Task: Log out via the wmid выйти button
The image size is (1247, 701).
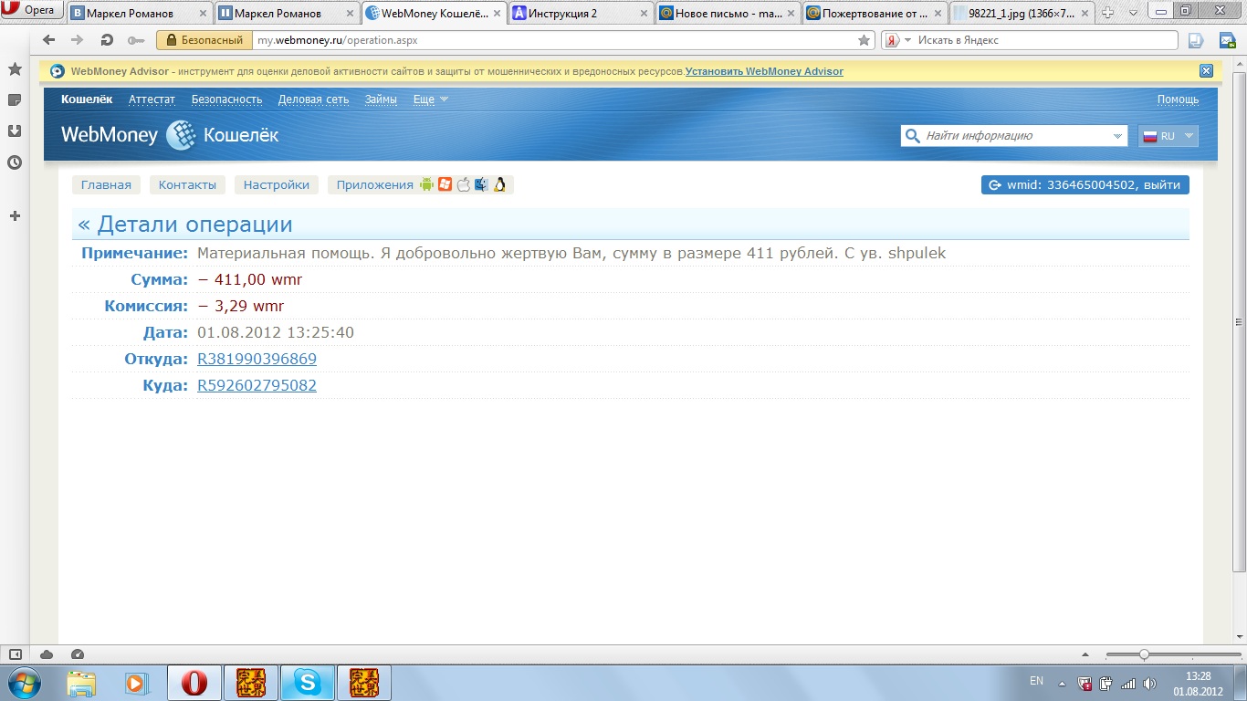Action: point(1085,184)
